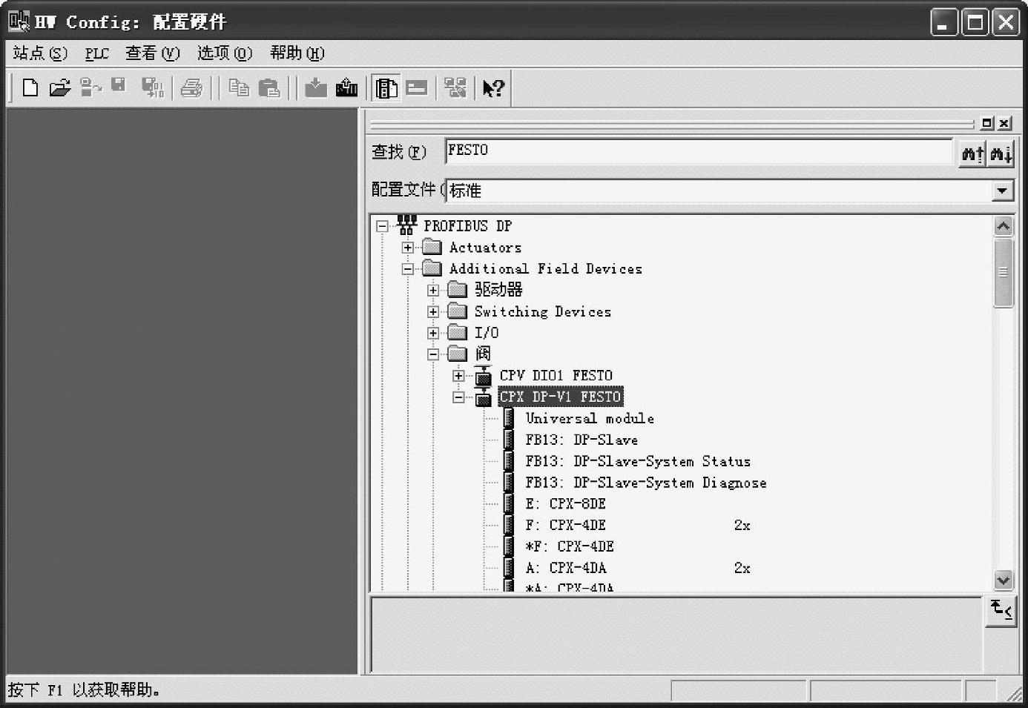This screenshot has width=1028, height=708.
Task: Click the Save and compile icon
Action: [153, 87]
